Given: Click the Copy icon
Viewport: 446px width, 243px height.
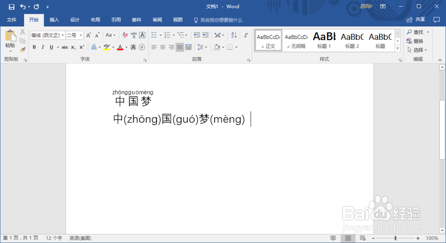Looking at the screenshot, I should click(x=22, y=41).
